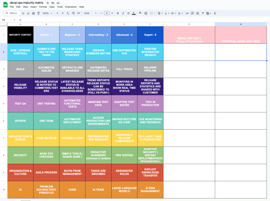The width and height of the screenshot is (270, 201).
Task: Open functions sigma menu
Action: tap(215, 13)
